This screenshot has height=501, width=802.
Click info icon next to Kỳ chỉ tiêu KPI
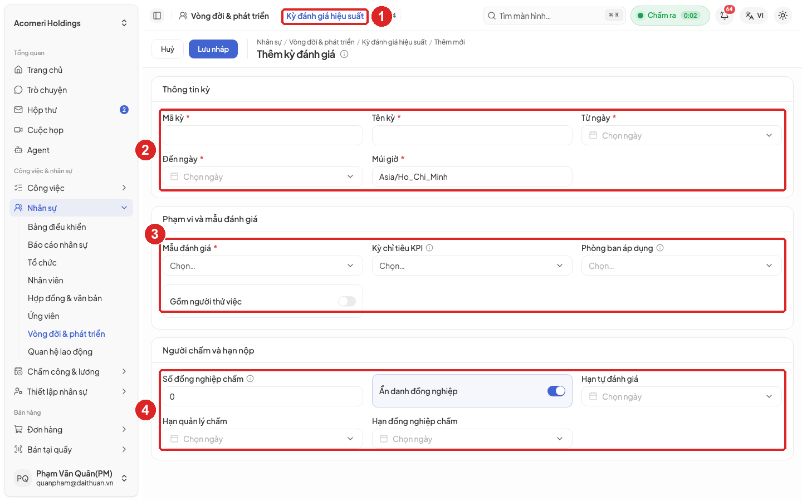click(x=429, y=248)
